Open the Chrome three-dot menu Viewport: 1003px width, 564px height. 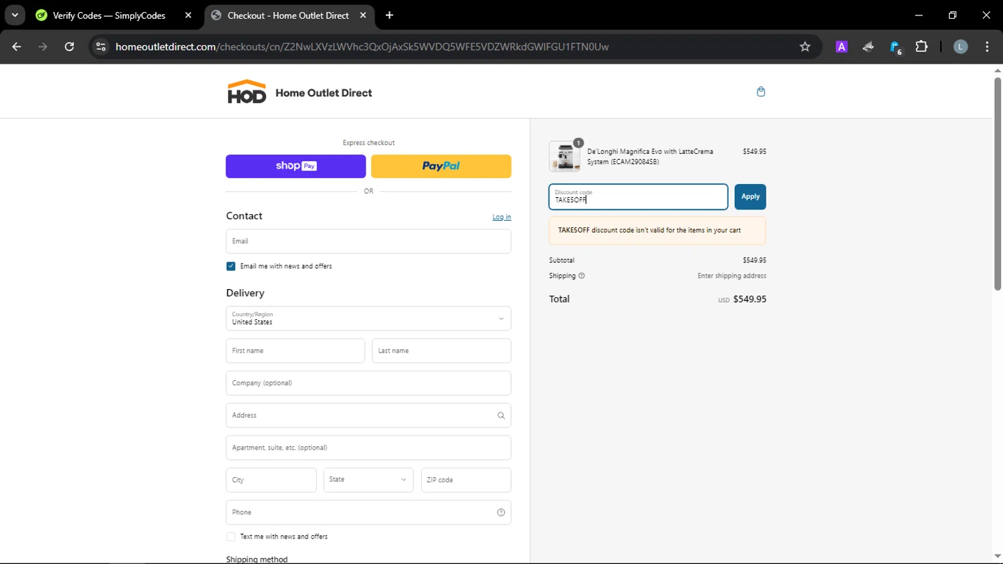point(987,47)
